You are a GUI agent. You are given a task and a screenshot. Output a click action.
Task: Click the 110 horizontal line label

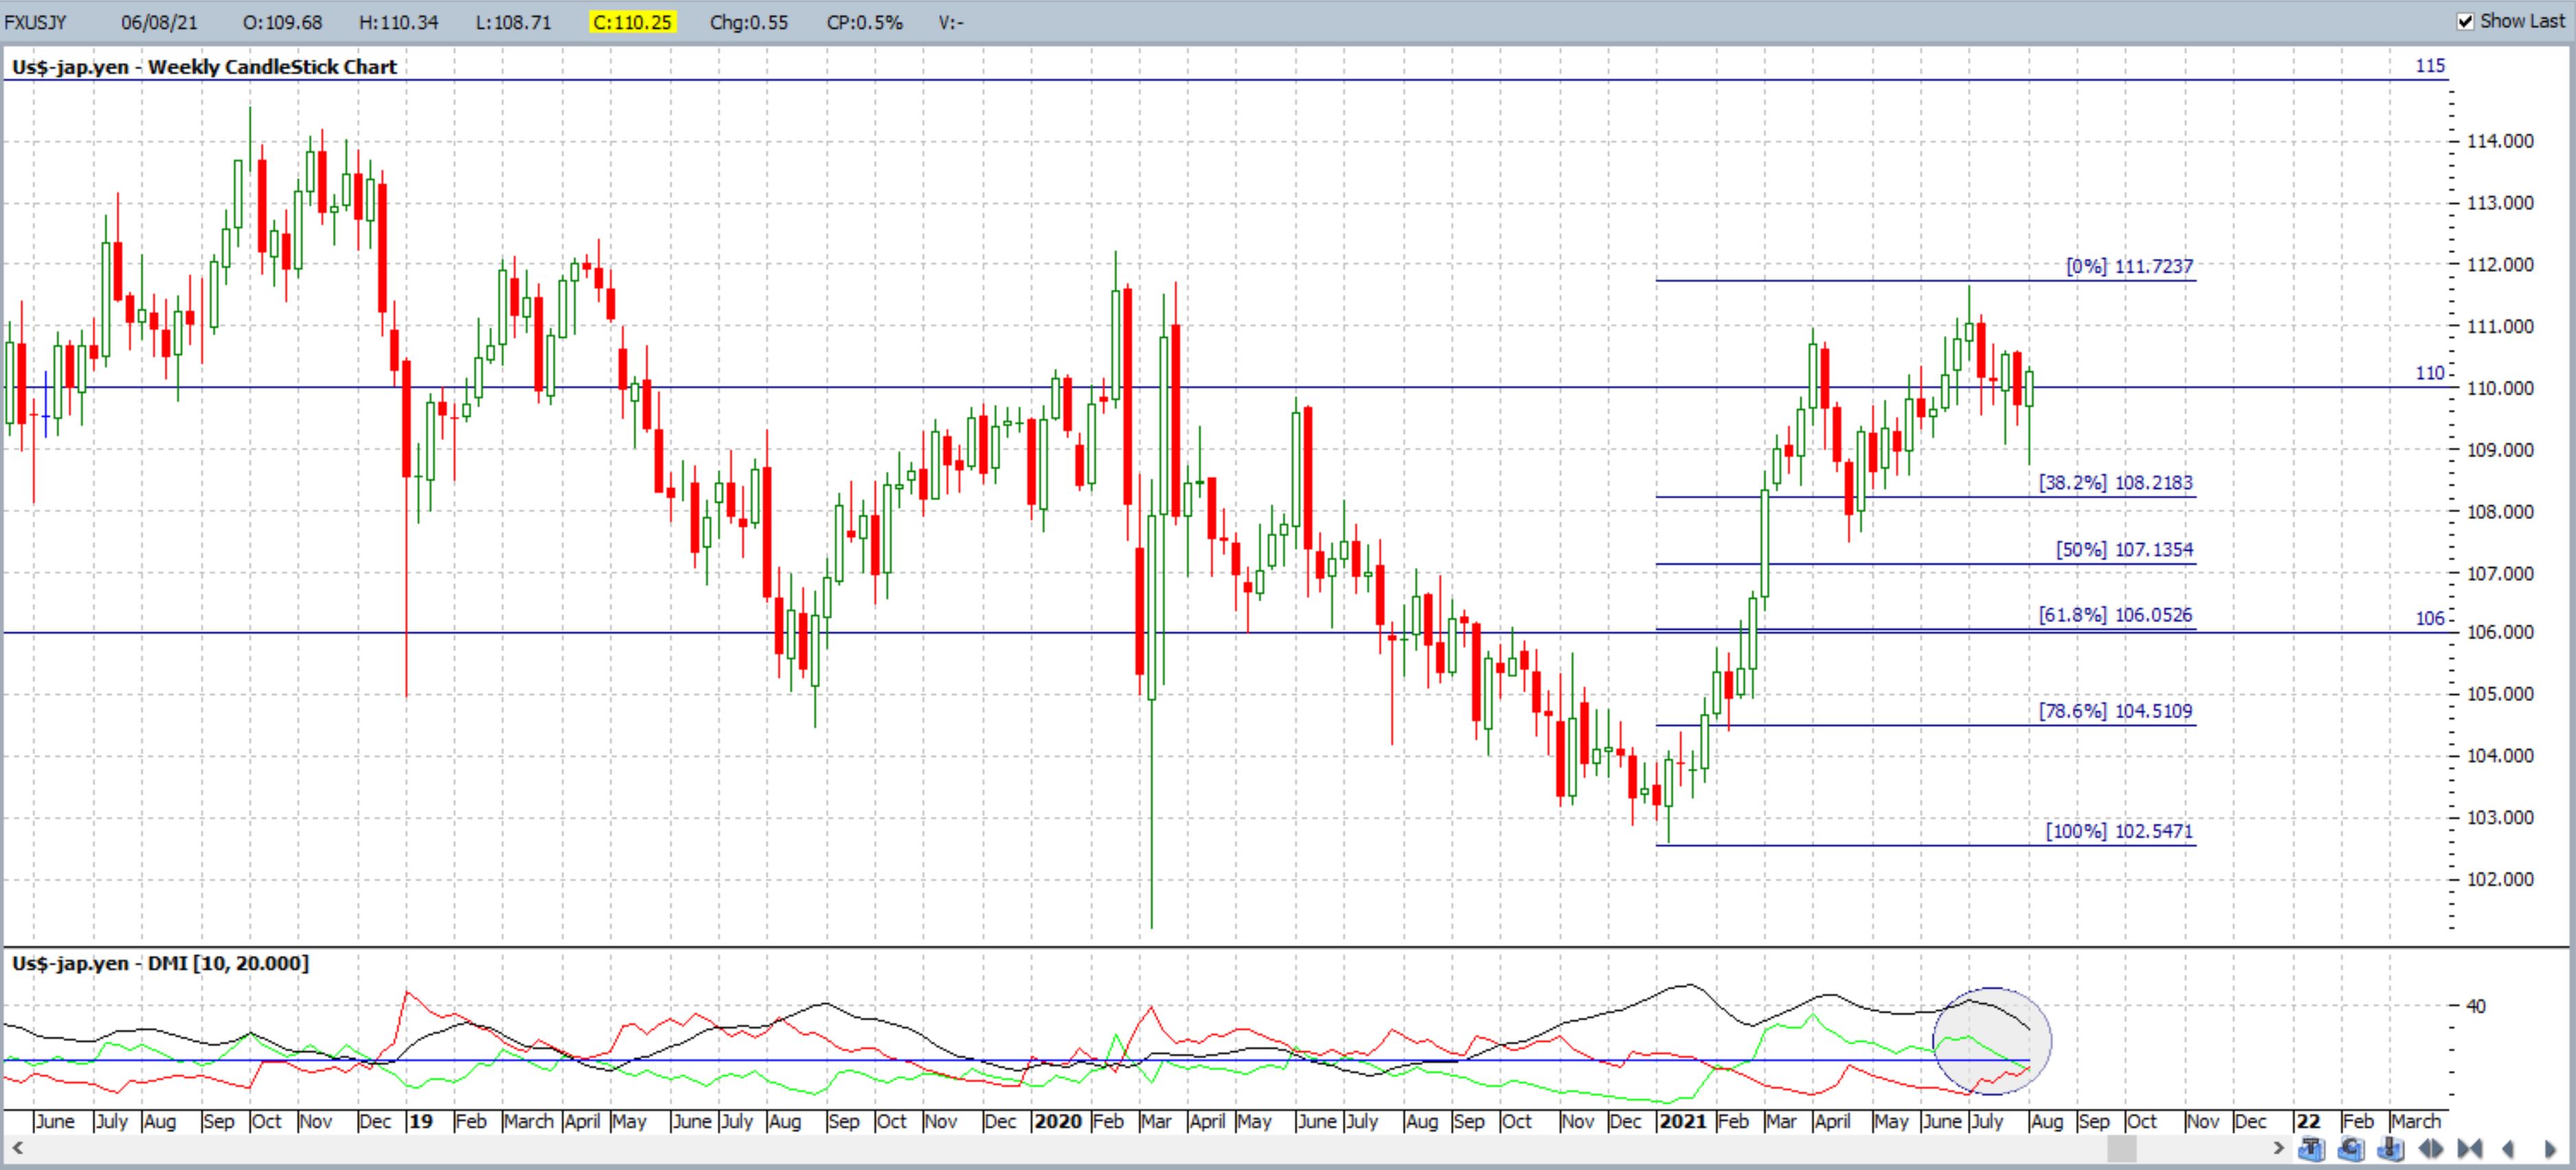2430,374
